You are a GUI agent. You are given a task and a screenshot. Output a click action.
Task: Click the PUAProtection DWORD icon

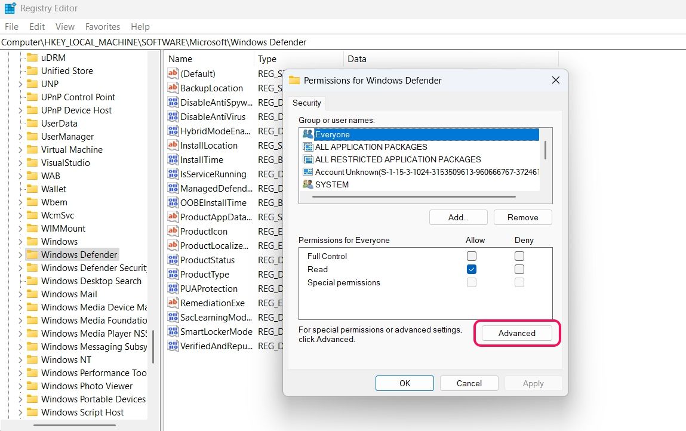(x=173, y=289)
